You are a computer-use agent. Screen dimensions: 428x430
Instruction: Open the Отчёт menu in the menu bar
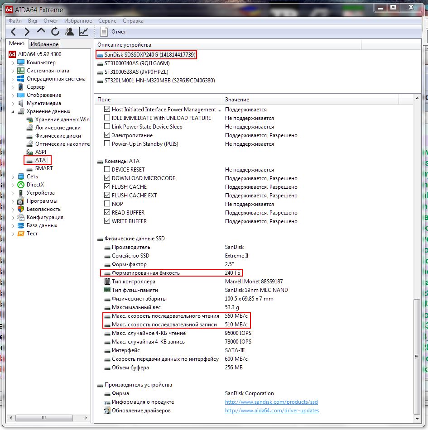tap(51, 21)
